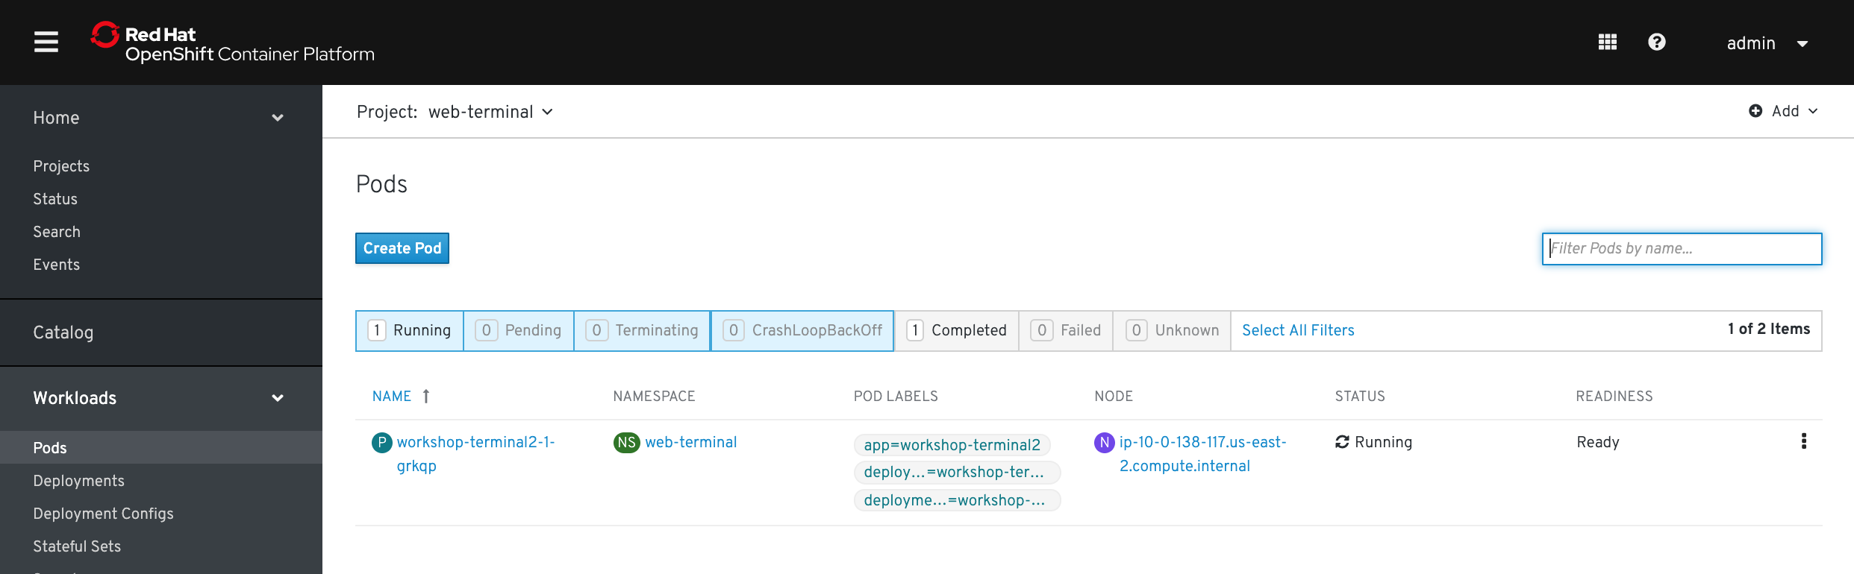Click the Running status sync icon
Viewport: 1854px width, 574px height.
coord(1342,442)
